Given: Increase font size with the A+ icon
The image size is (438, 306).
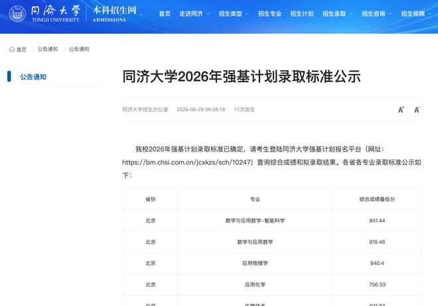Looking at the screenshot, I should click(x=401, y=110).
